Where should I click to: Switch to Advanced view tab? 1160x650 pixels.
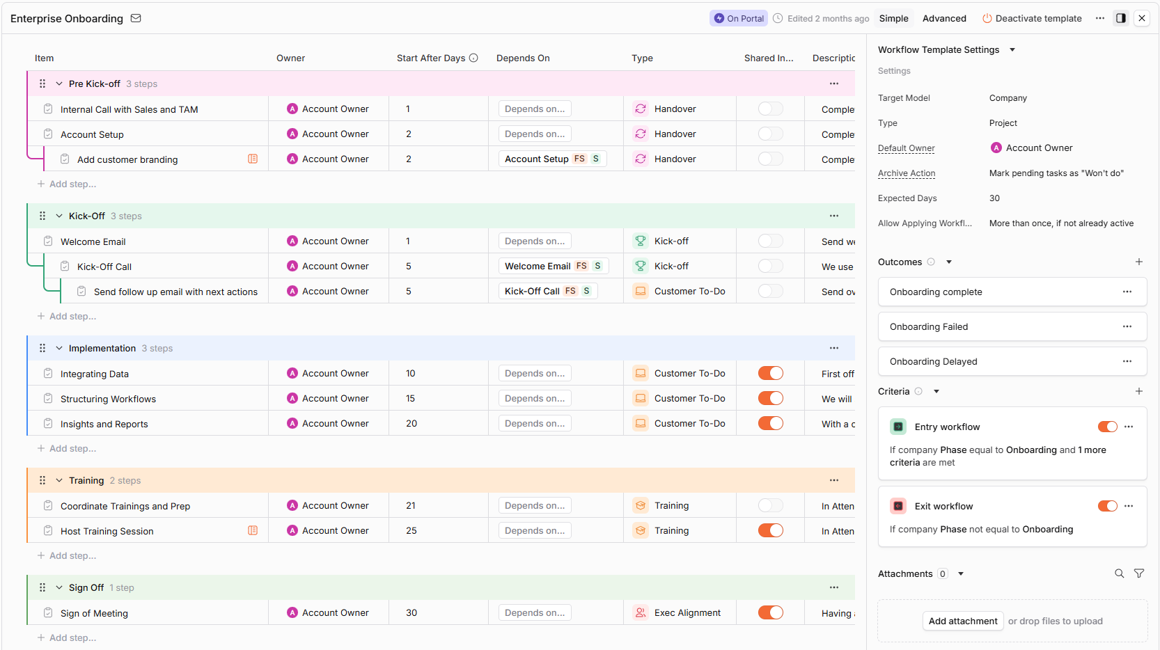(x=944, y=18)
